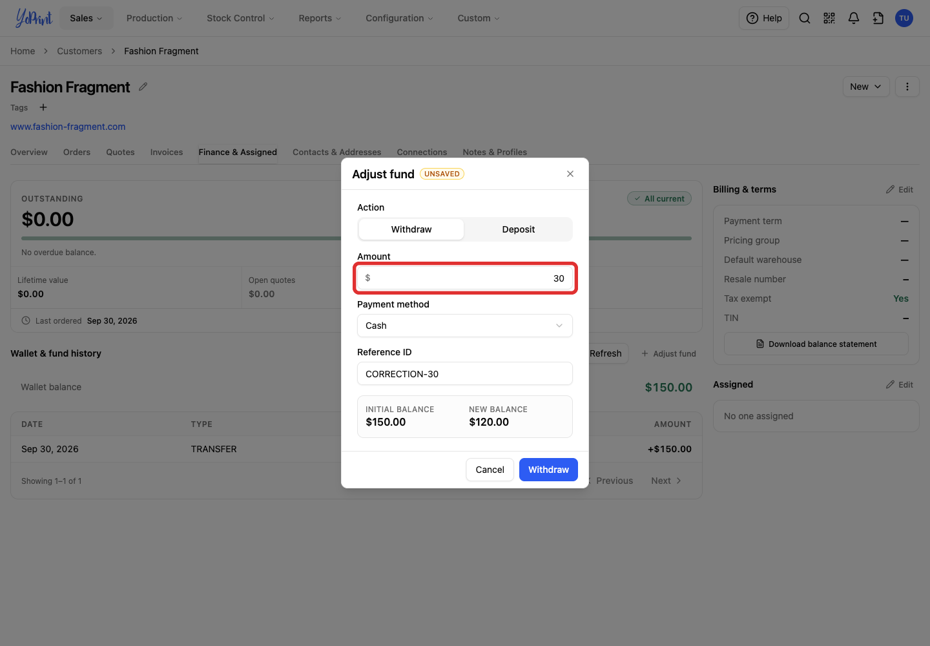The image size is (930, 646).
Task: Download the balance statement
Action: (x=816, y=344)
